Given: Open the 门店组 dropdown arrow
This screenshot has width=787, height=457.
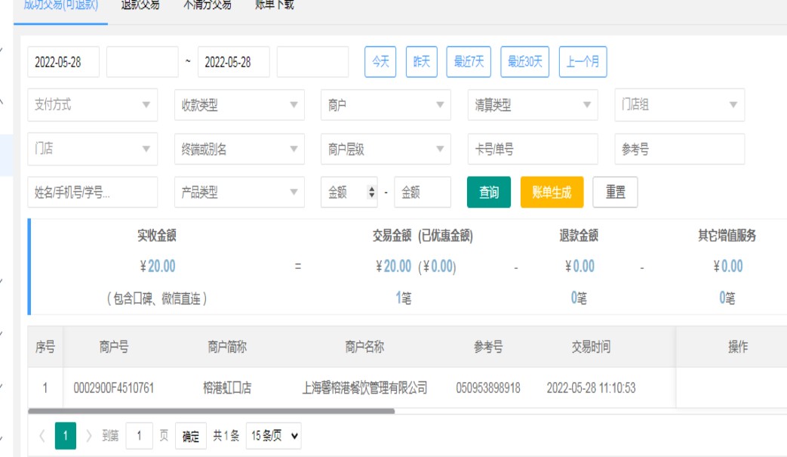Looking at the screenshot, I should pyautogui.click(x=732, y=105).
